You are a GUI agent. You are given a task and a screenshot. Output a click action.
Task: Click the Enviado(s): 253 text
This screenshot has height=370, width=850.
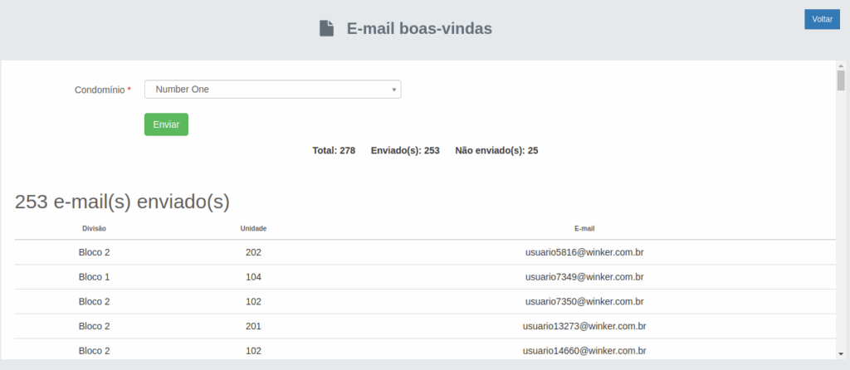point(405,151)
